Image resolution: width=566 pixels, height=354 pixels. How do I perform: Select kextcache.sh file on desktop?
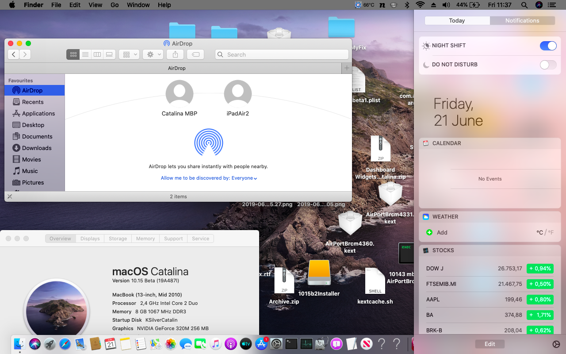tap(375, 286)
